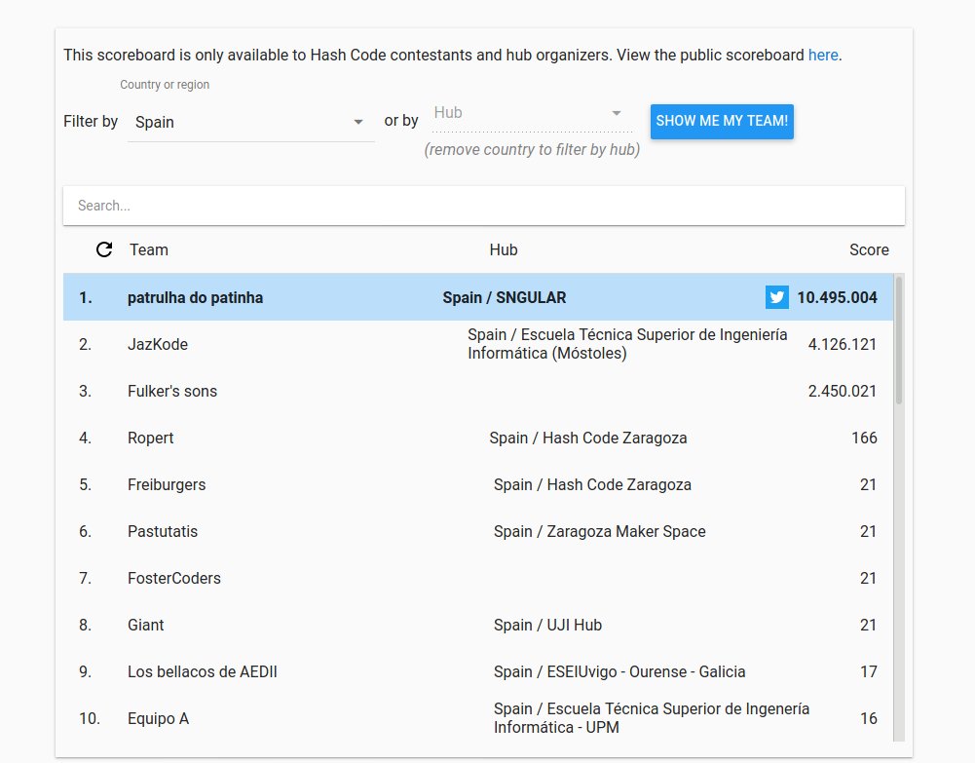Click score 2.450.021
This screenshot has width=975, height=763.
click(842, 391)
